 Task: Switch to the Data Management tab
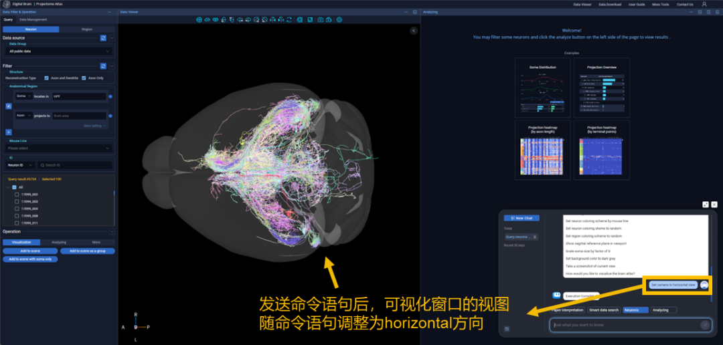click(x=33, y=20)
